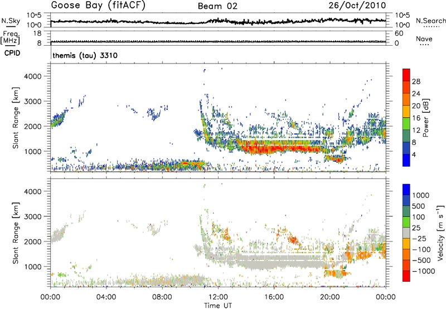
Task: Pick the bottom bright blue segment of Power color bar
Action: (406, 160)
